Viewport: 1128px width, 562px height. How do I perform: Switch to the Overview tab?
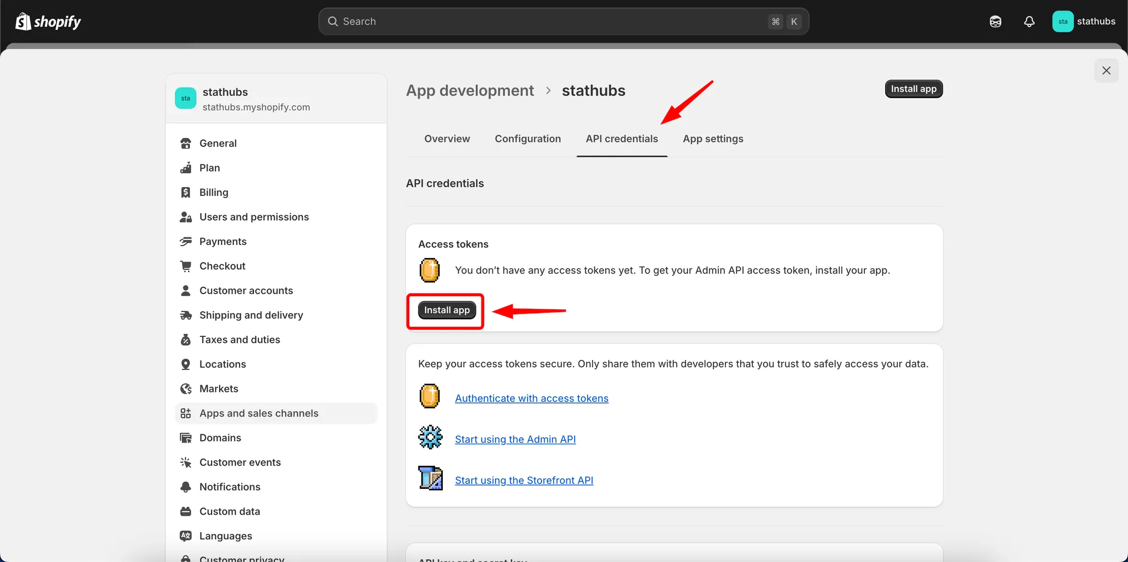[447, 139]
